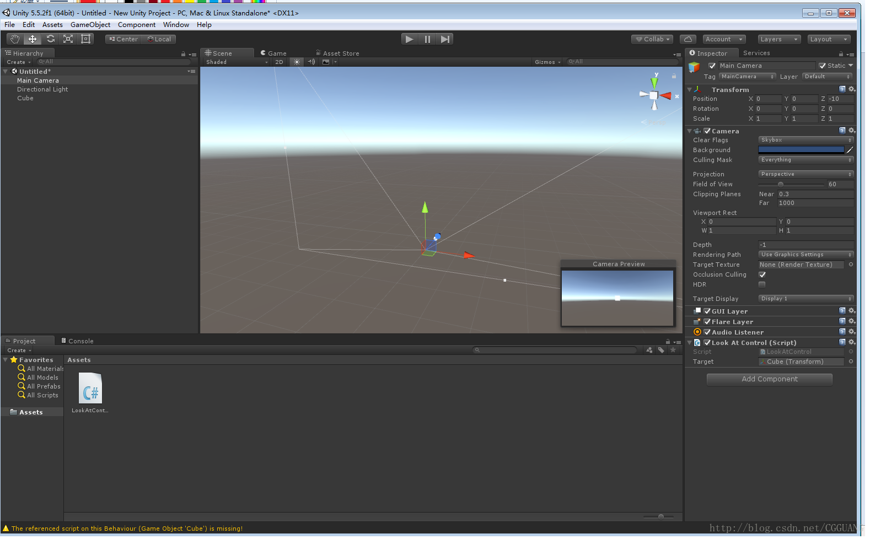
Task: Start Play mode
Action: tap(409, 39)
